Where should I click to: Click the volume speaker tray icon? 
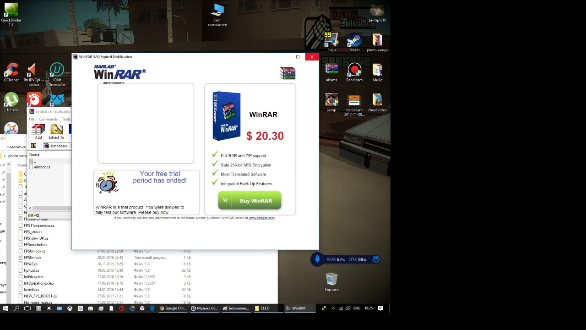(x=348, y=308)
